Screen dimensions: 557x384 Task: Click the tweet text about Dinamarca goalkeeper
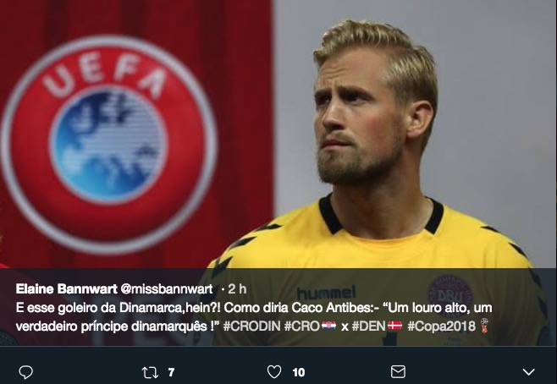pos(252,316)
